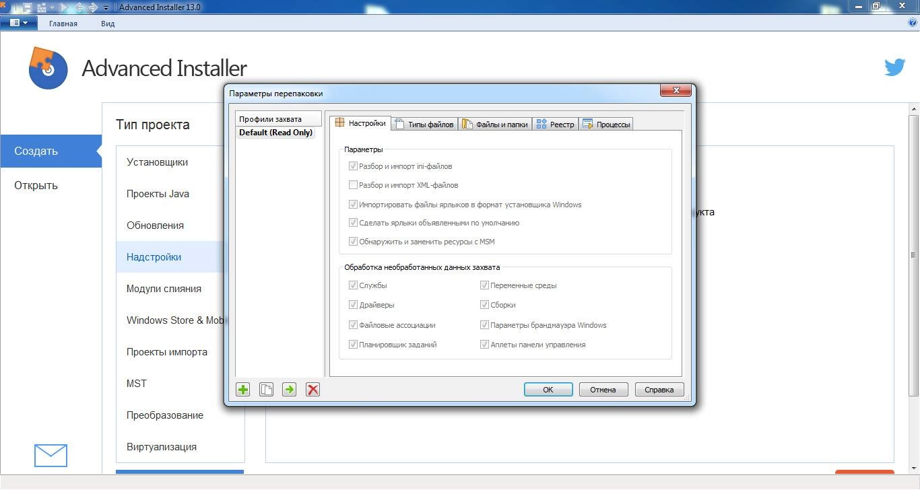This screenshot has width=920, height=490.
Task: Click the forward arrow in quick access toolbar
Action: 92,7
